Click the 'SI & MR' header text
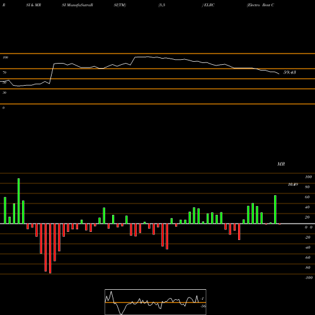 point(33,5)
